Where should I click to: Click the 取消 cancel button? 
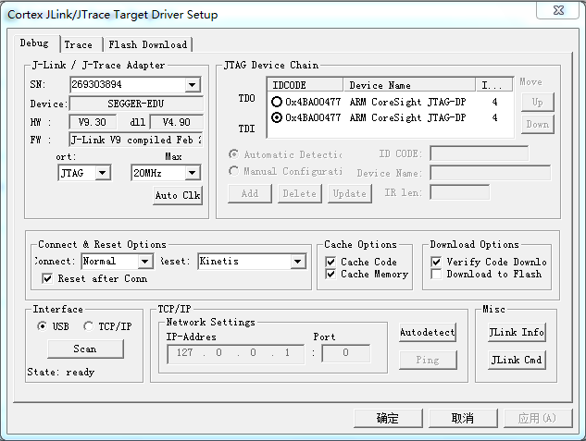pyautogui.click(x=463, y=418)
